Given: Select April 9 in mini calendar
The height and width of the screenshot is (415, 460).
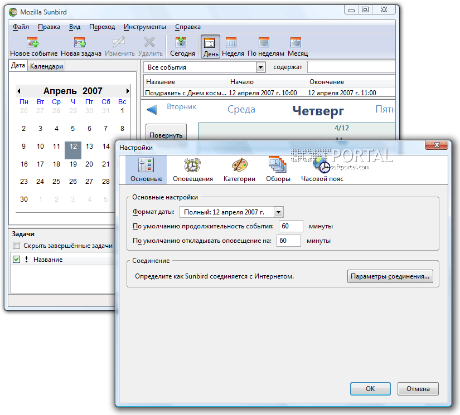Looking at the screenshot, I should click(x=24, y=147).
